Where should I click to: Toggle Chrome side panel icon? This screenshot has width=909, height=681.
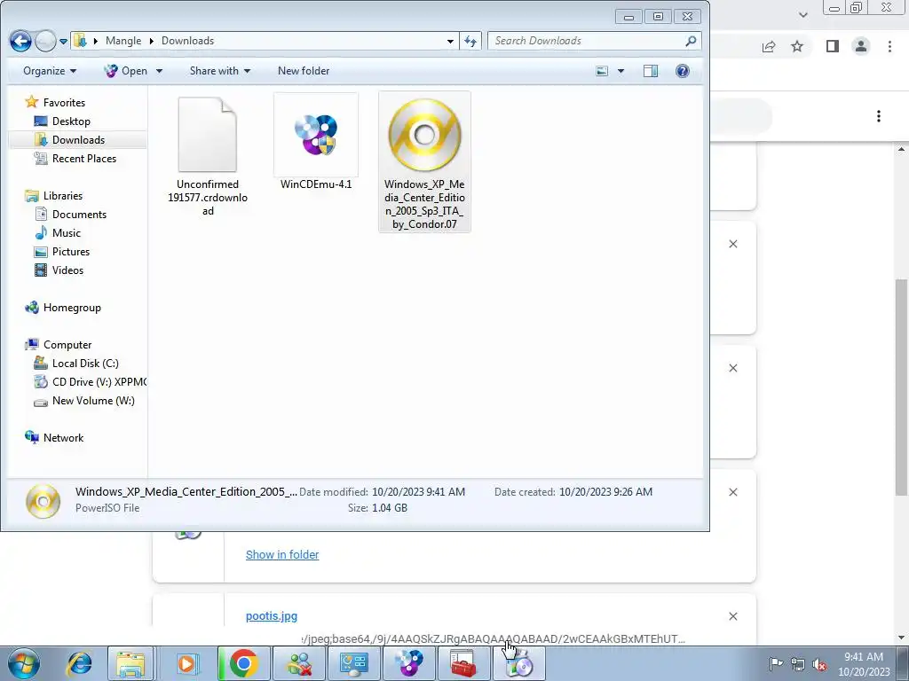pos(833,46)
